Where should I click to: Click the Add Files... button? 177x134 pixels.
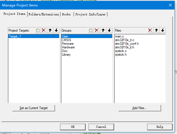click(140, 108)
